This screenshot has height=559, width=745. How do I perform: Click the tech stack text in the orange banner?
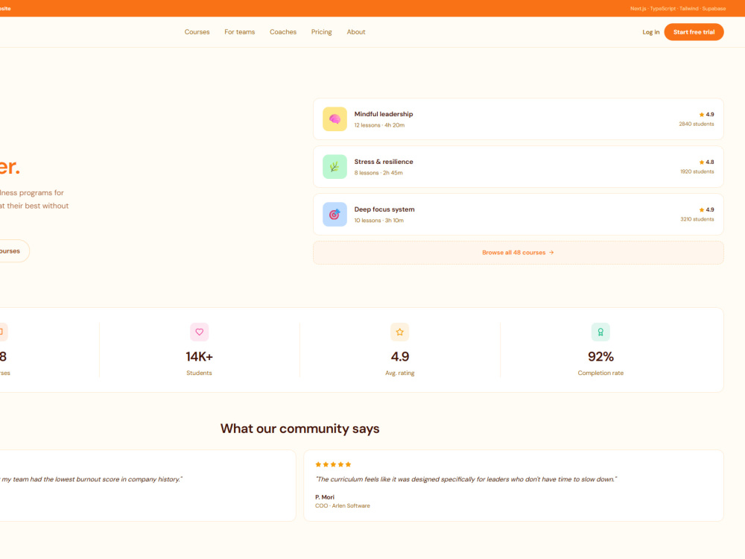[x=677, y=8]
